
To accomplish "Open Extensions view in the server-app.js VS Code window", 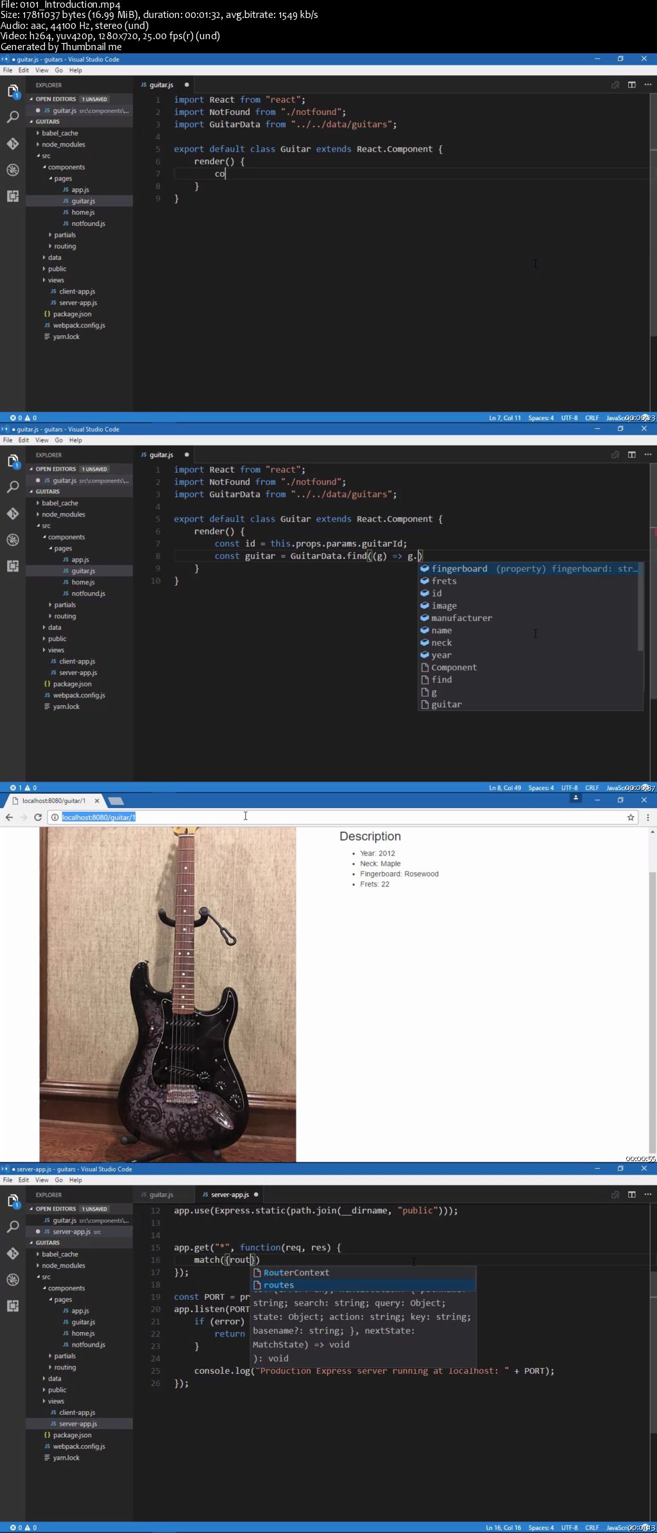I will point(13,1306).
